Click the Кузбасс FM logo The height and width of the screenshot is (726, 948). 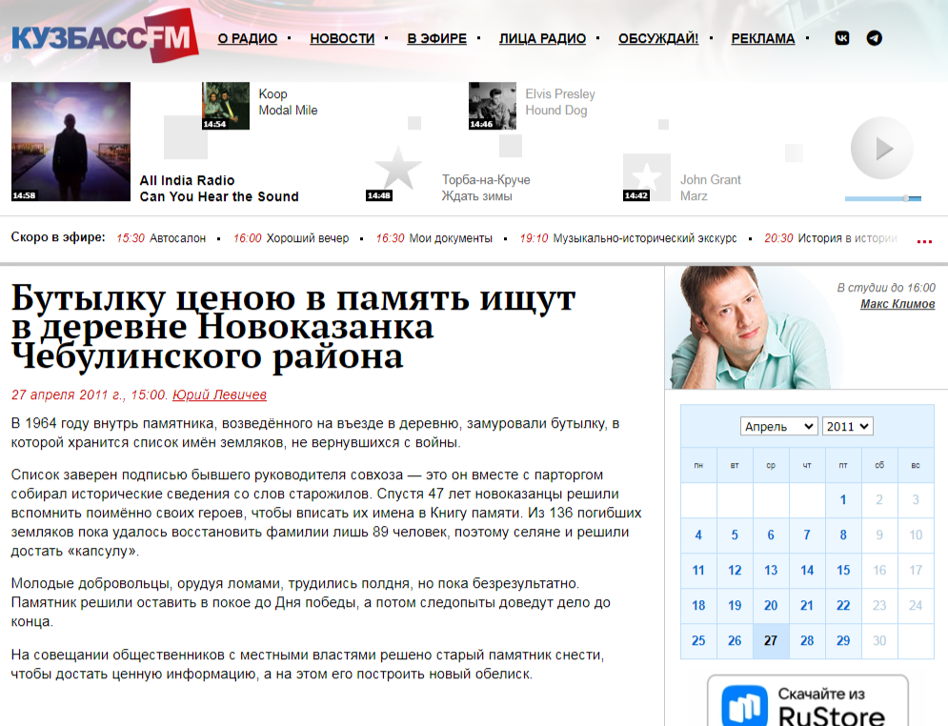[105, 38]
